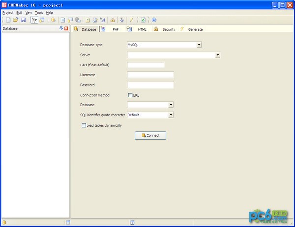The height and width of the screenshot is (227, 295).
Task: Click the window layout toolbar icon
Action: point(42,20)
